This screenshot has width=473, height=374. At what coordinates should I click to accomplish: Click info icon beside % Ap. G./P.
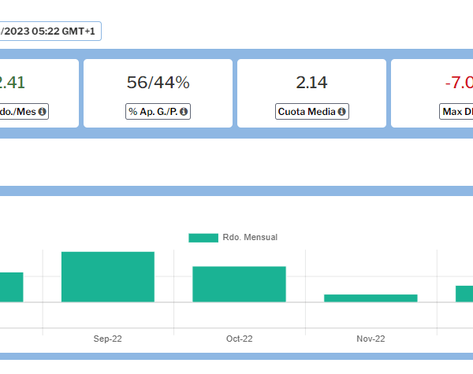(184, 112)
